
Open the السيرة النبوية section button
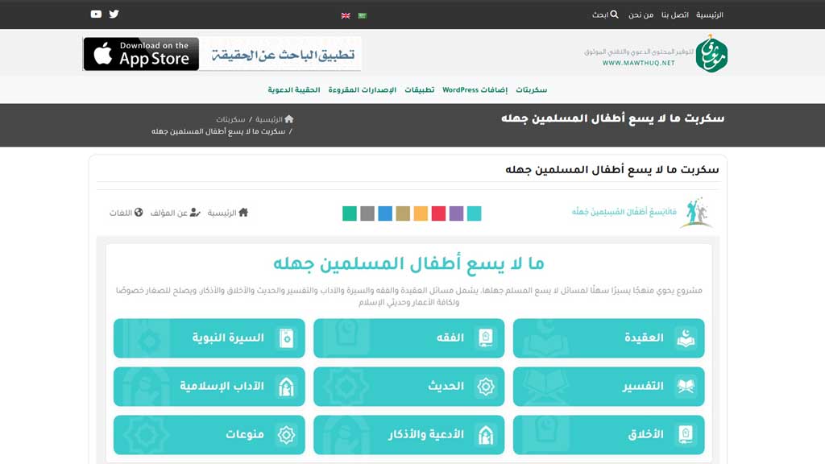point(208,338)
